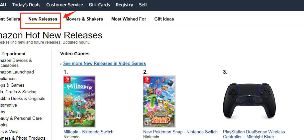Choose Arts, Crafts & Sewing department
The height and width of the screenshot is (140, 304).
pos(18,92)
